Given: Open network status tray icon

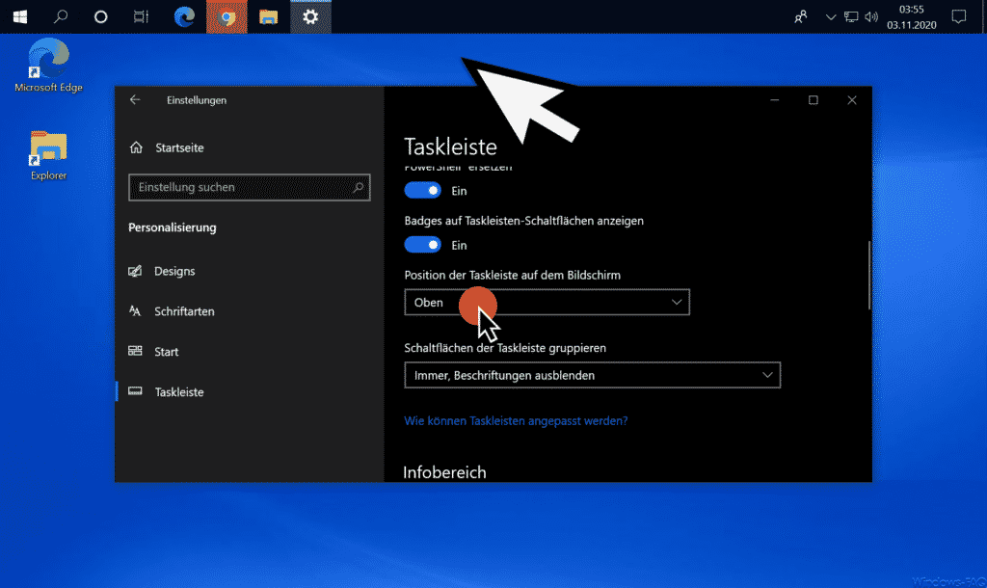Looking at the screenshot, I should (851, 17).
